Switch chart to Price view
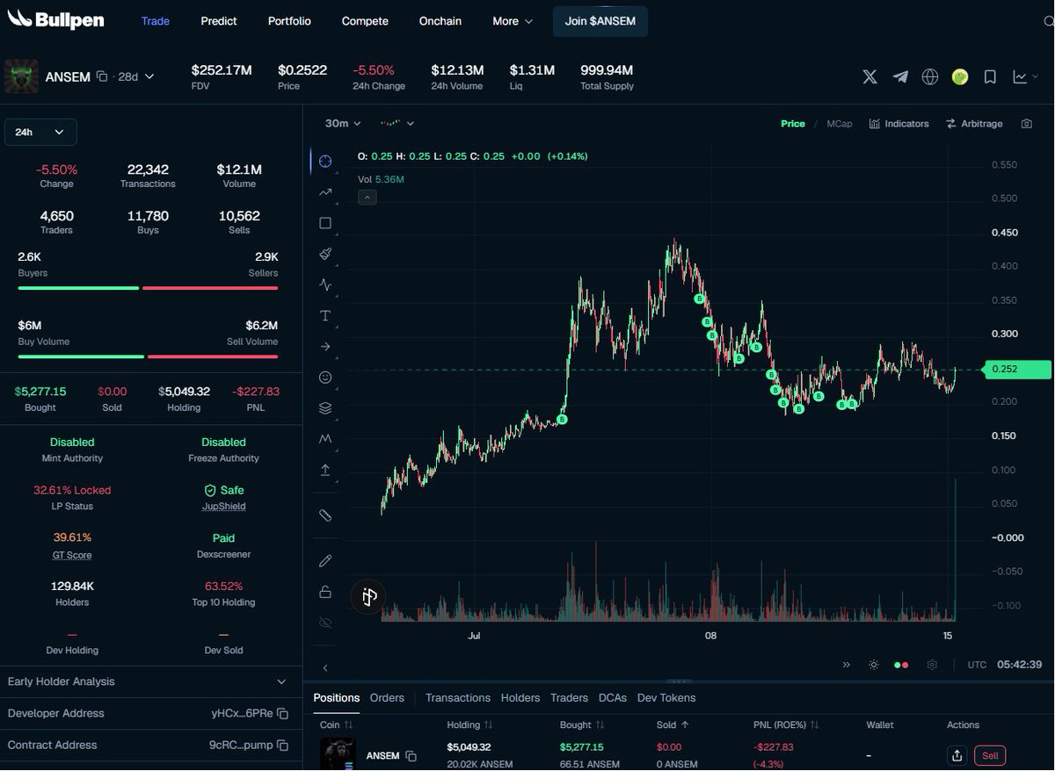Screen dimensions: 1055x771 [793, 124]
